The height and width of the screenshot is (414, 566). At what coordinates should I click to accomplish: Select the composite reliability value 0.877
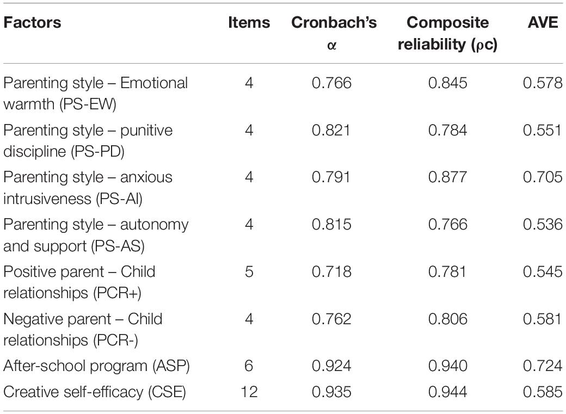(447, 177)
